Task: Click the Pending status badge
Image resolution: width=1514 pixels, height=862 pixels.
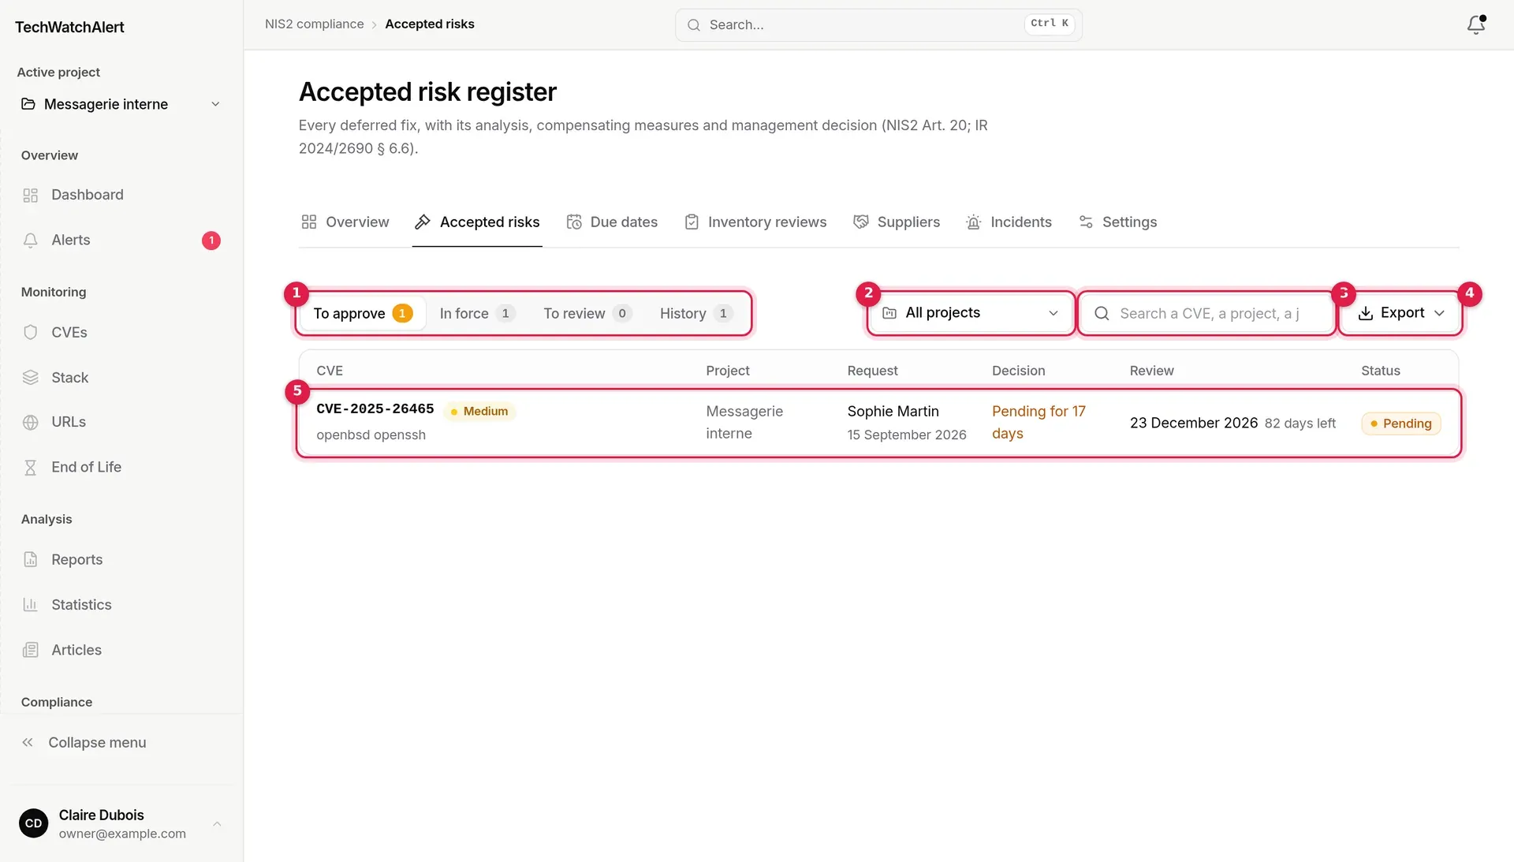Action: pos(1401,423)
